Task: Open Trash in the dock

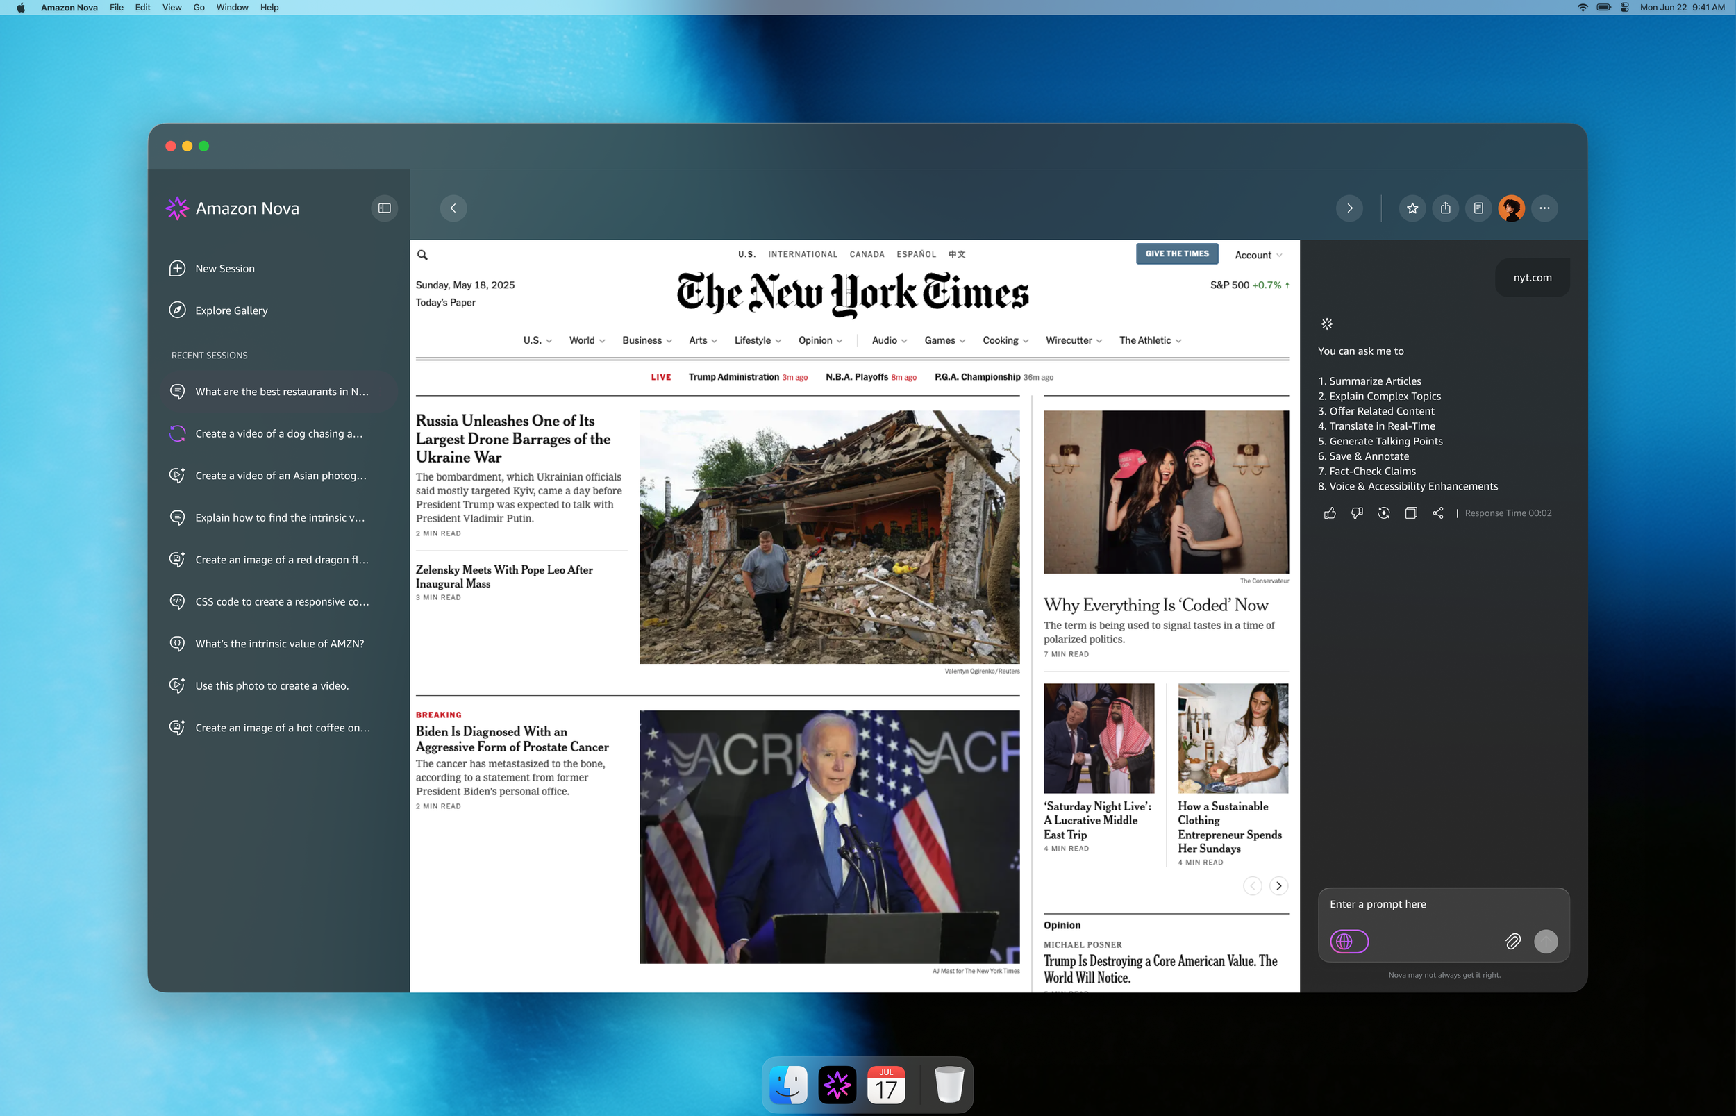Action: tap(949, 1085)
